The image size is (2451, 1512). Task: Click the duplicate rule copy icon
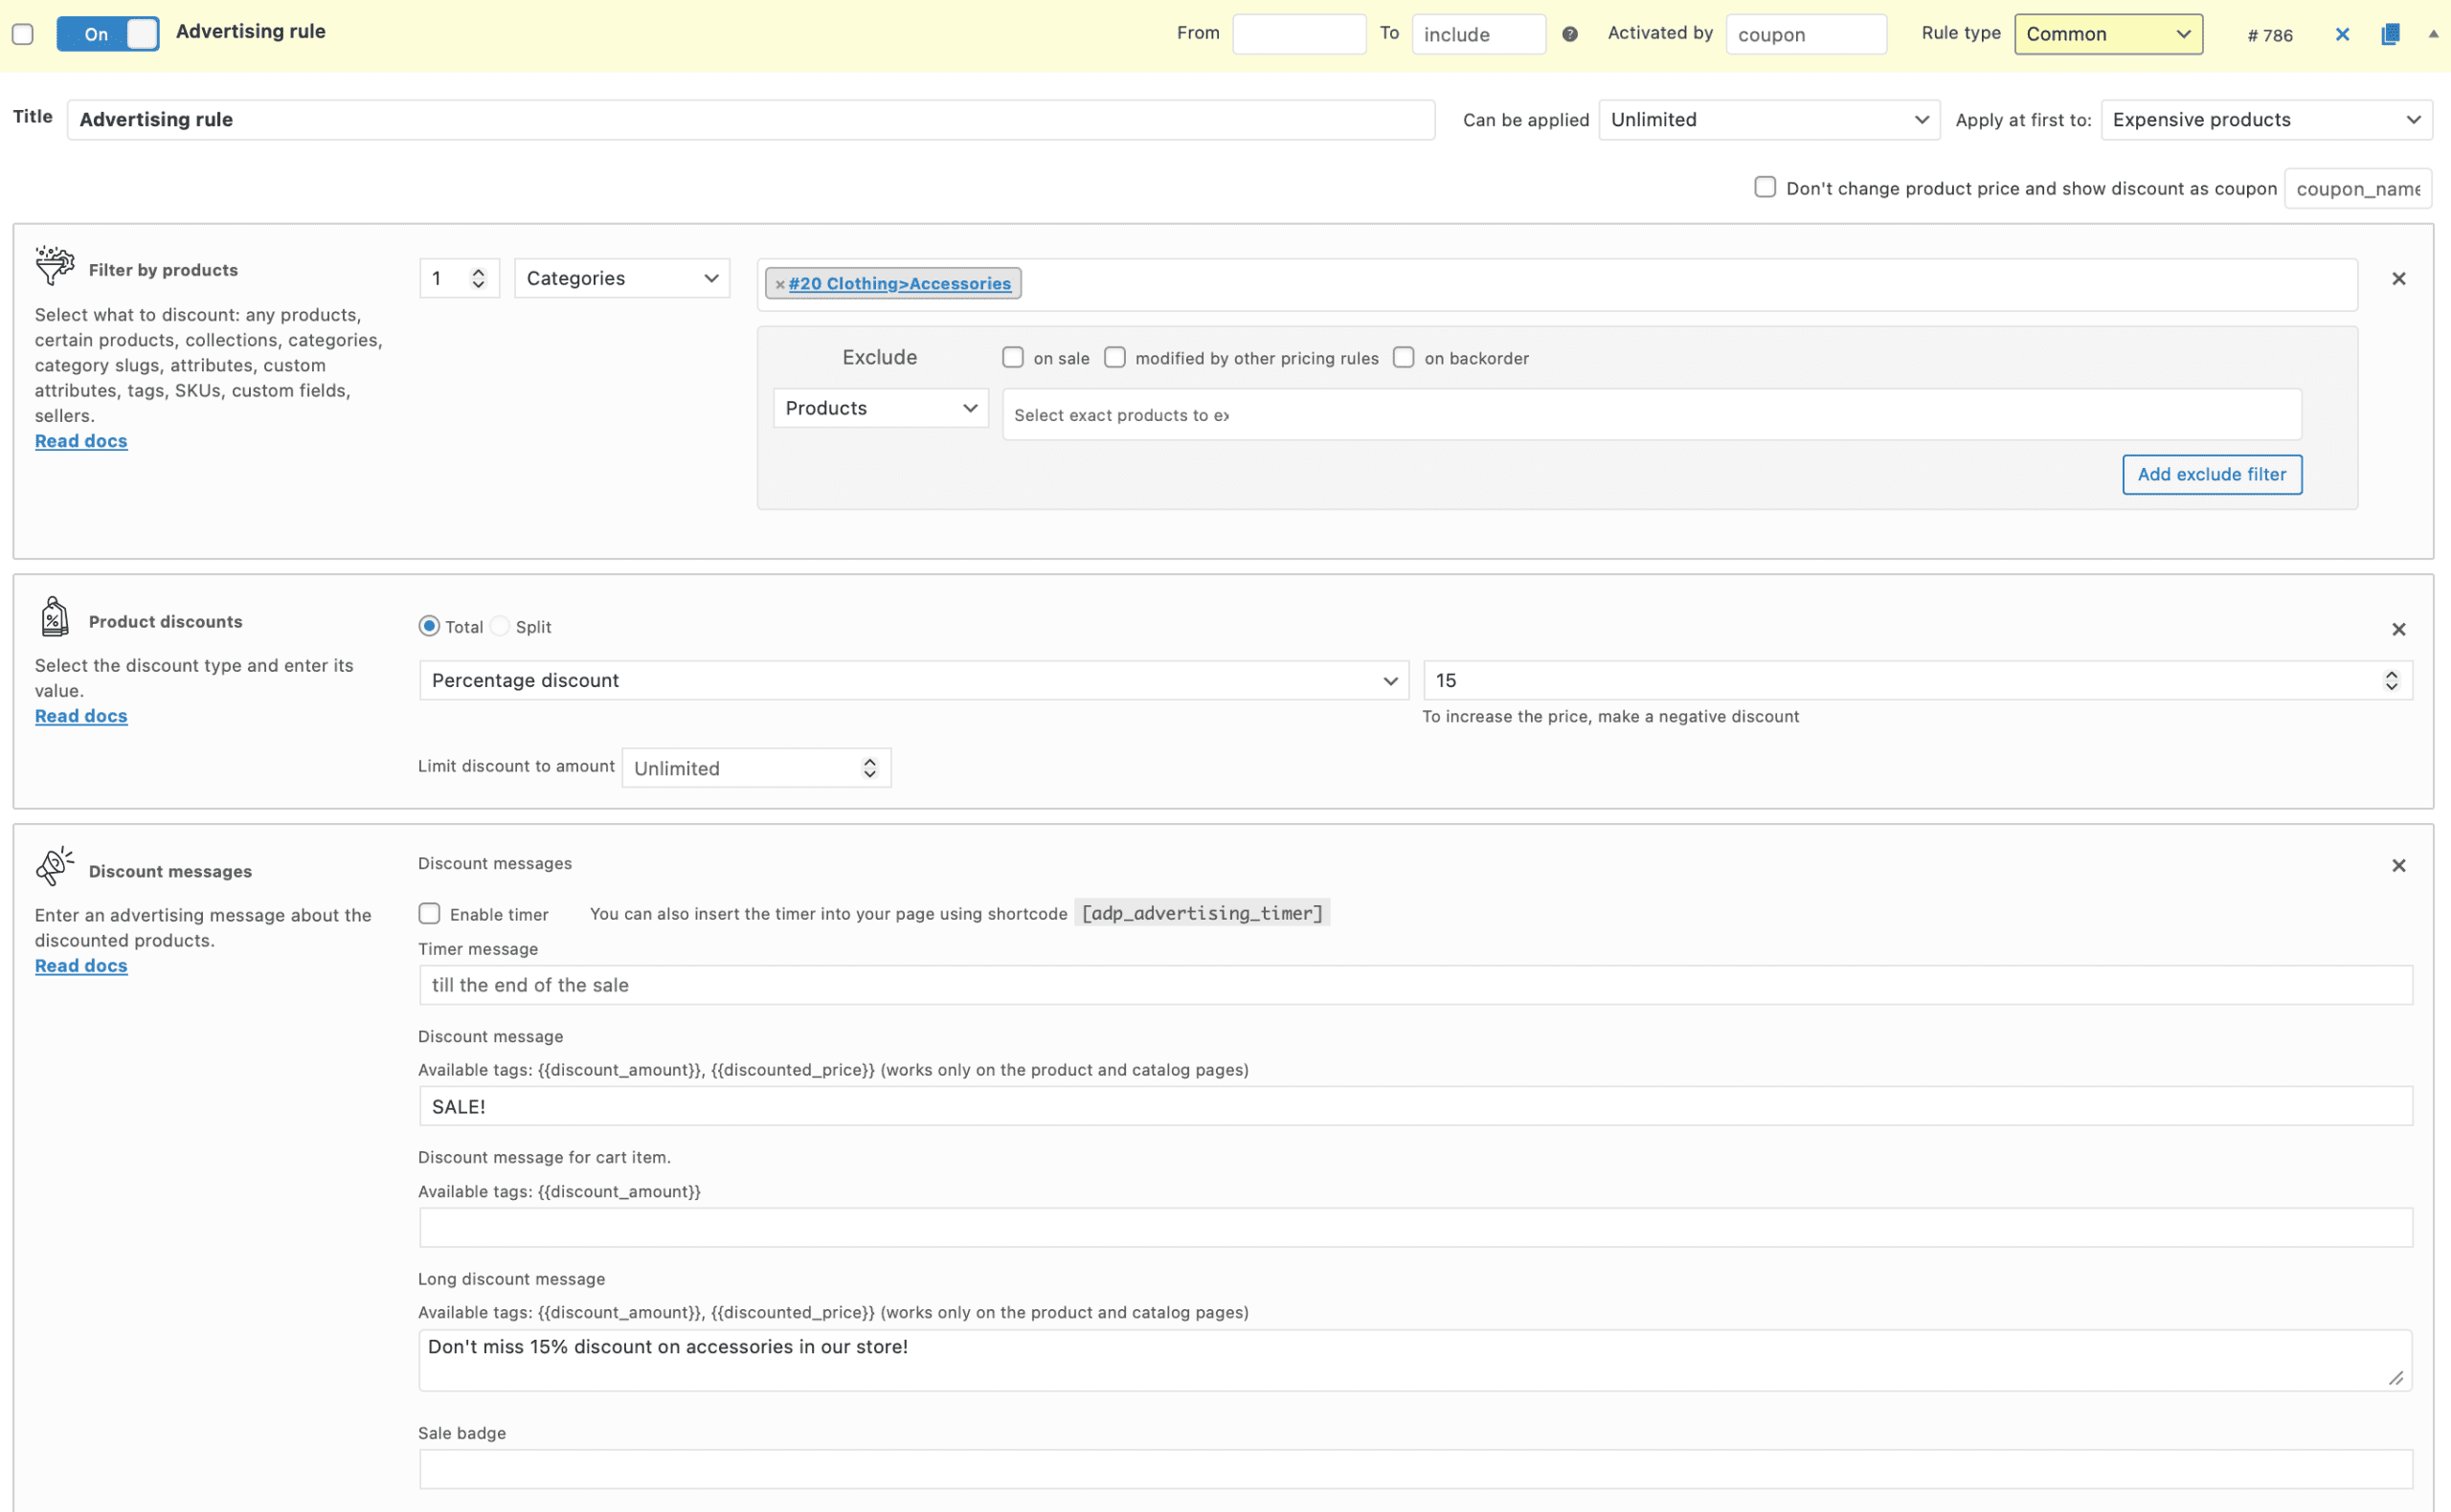(x=2389, y=35)
